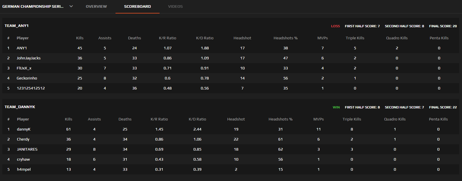Open player ANY1's profile
This screenshot has height=181, width=462.
coord(22,48)
